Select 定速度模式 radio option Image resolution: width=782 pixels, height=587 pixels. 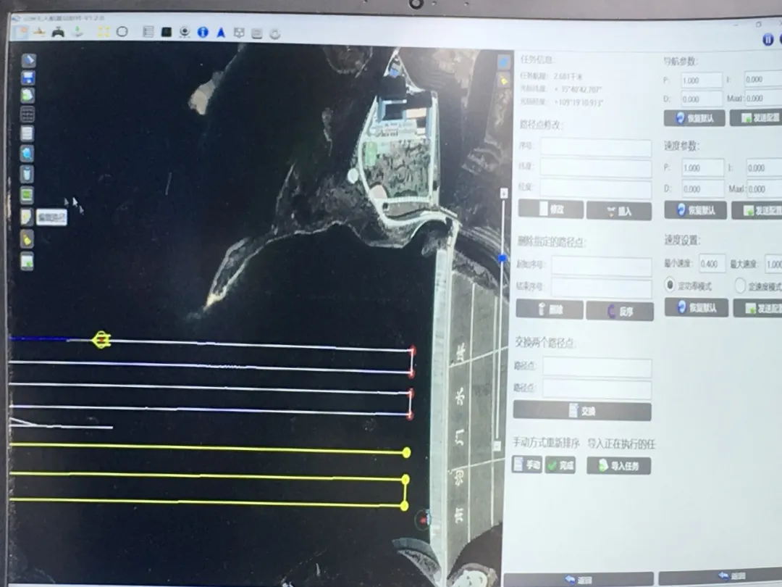[x=740, y=286]
